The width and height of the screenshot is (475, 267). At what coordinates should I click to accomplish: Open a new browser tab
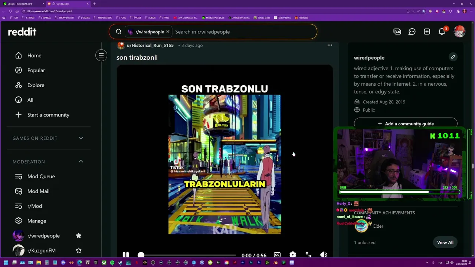click(x=94, y=4)
